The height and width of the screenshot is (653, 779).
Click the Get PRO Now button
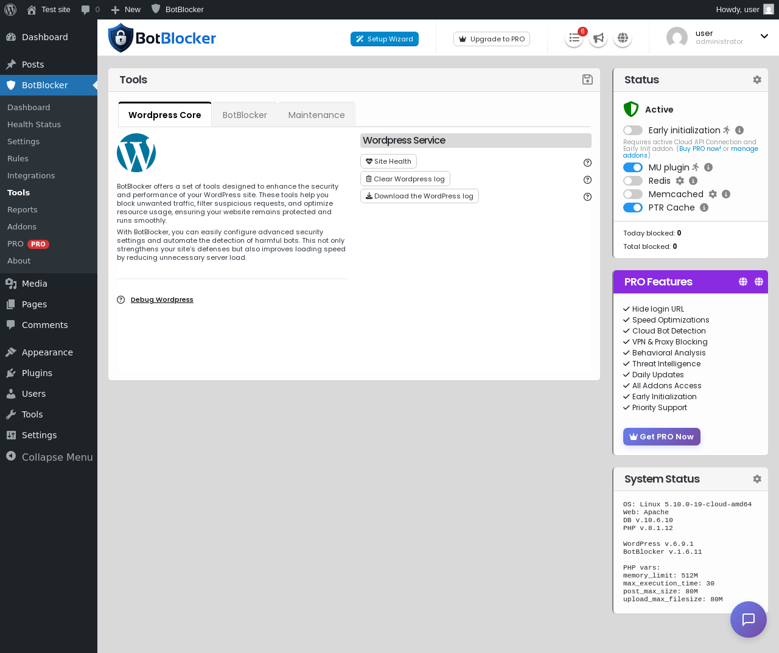pos(662,436)
